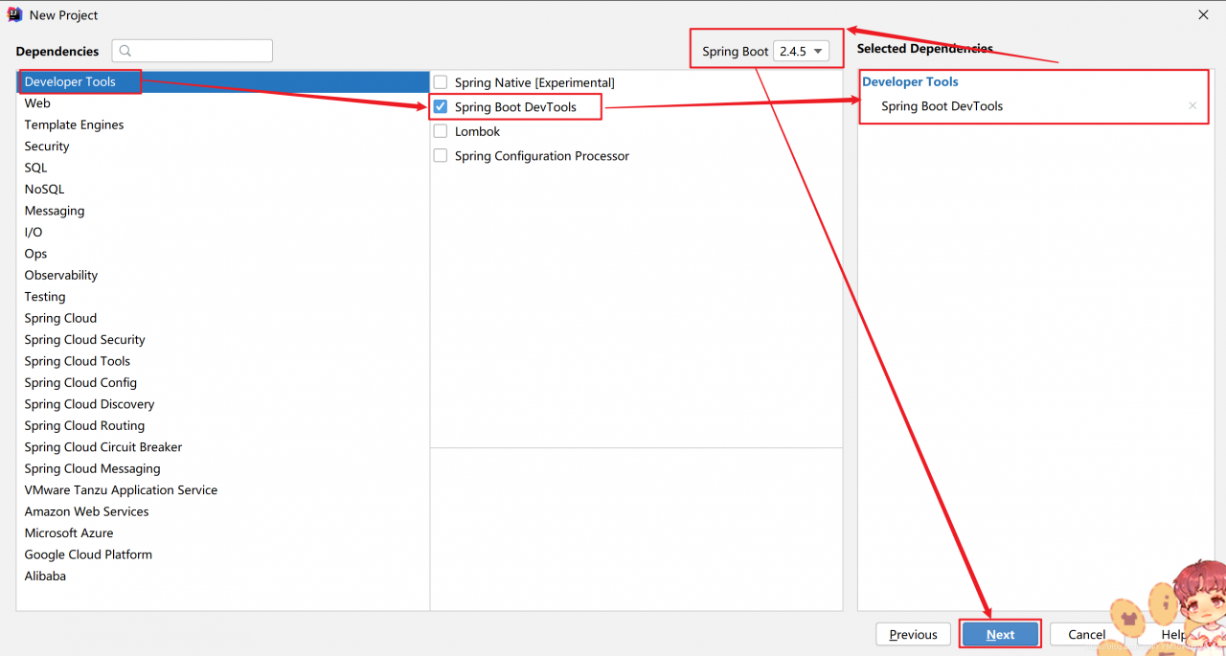Select Microsoft Azure category

pos(222,533)
